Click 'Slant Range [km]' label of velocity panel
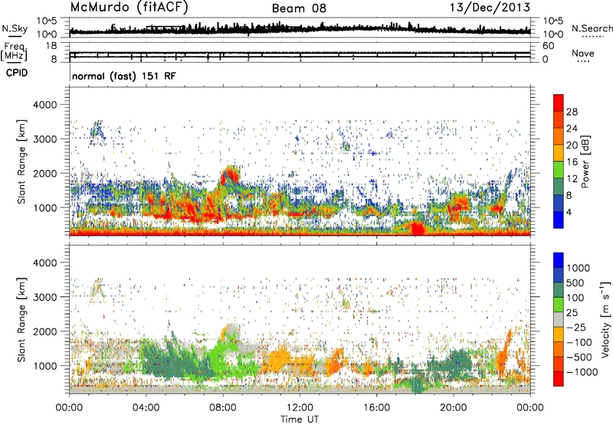The height and width of the screenshot is (424, 613). pos(21,319)
